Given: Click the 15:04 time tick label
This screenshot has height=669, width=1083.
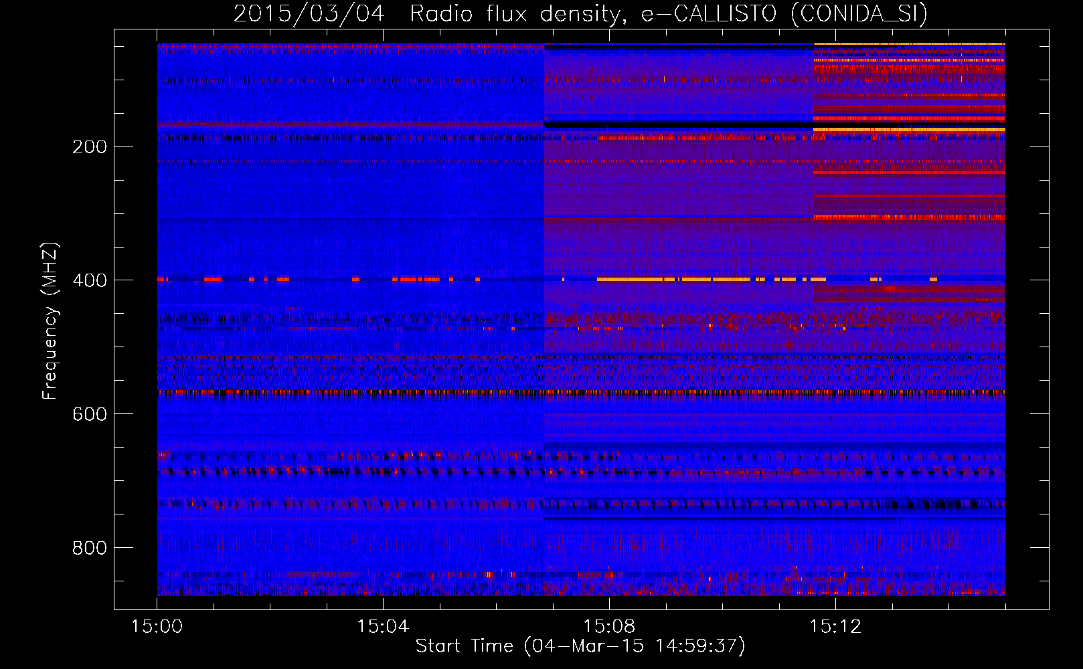Looking at the screenshot, I should [x=383, y=627].
